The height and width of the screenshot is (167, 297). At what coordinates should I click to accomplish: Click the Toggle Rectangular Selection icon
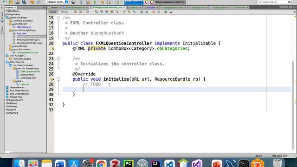click(x=117, y=12)
